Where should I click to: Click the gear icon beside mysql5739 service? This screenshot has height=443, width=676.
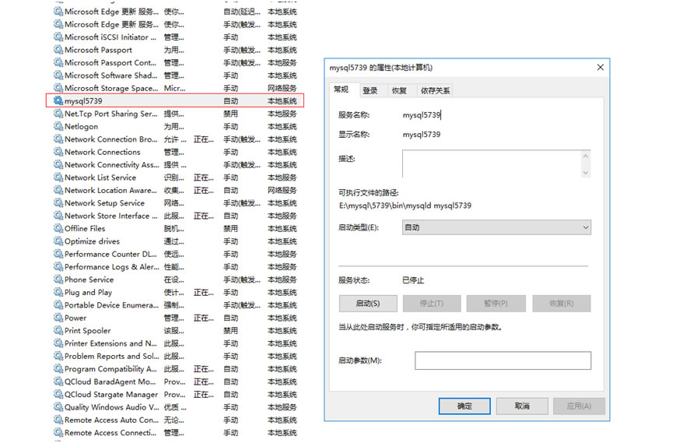pyautogui.click(x=58, y=101)
